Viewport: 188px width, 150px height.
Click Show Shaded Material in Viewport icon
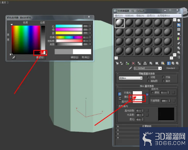pos(163,63)
